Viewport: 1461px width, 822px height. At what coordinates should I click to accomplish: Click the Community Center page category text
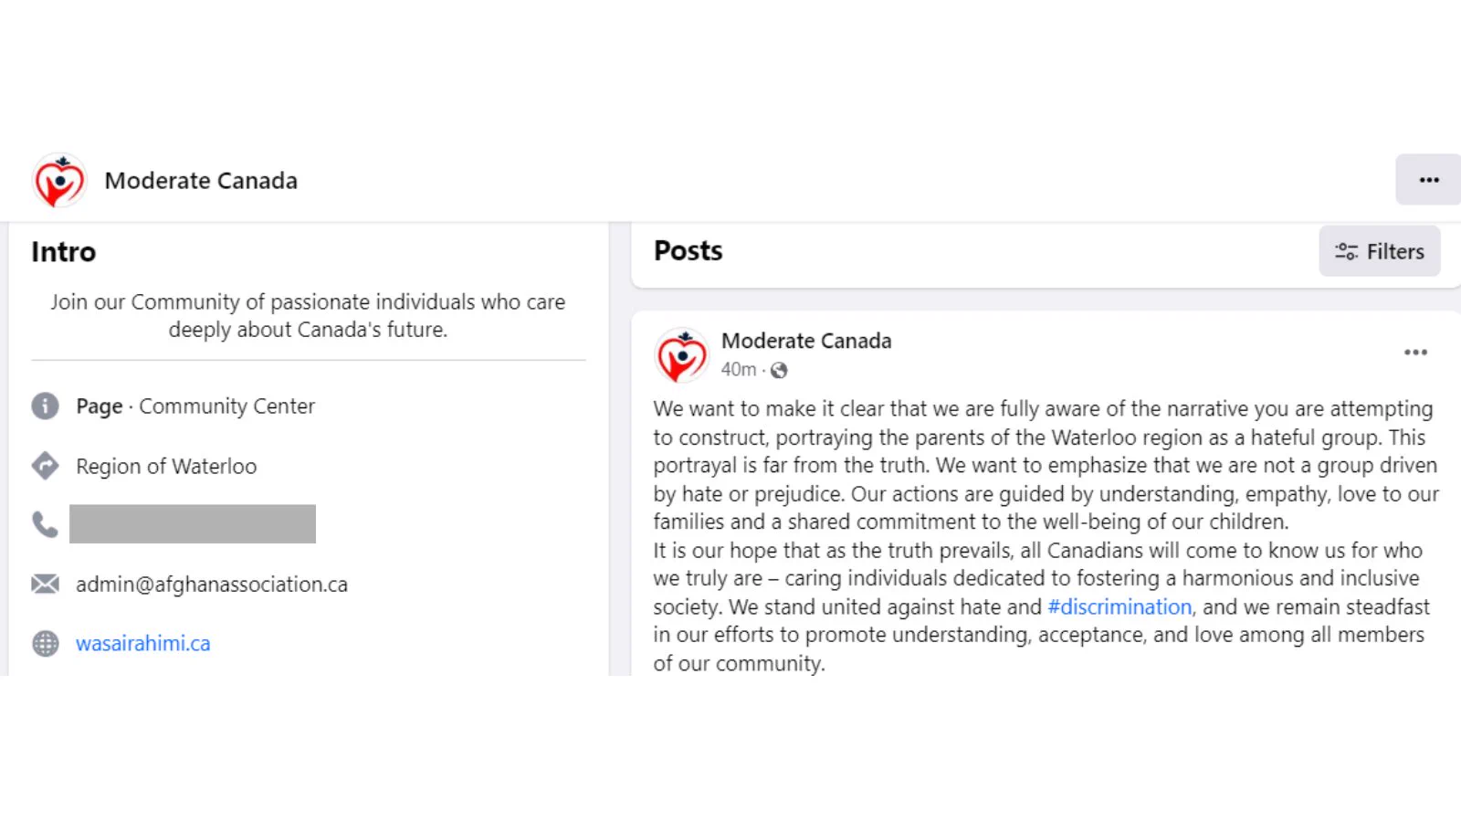click(x=226, y=406)
